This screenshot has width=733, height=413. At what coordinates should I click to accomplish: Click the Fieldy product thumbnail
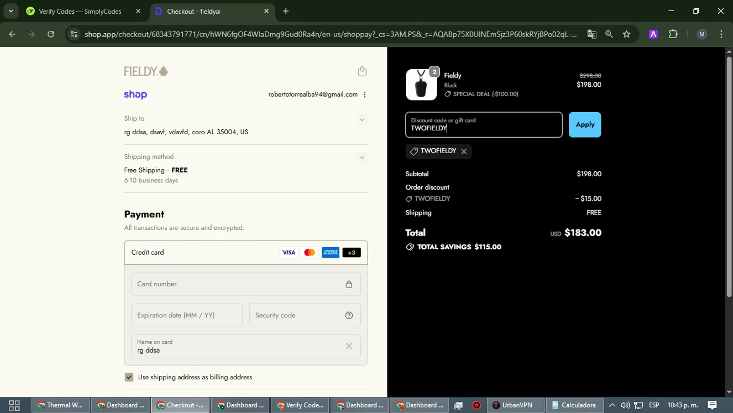(421, 84)
